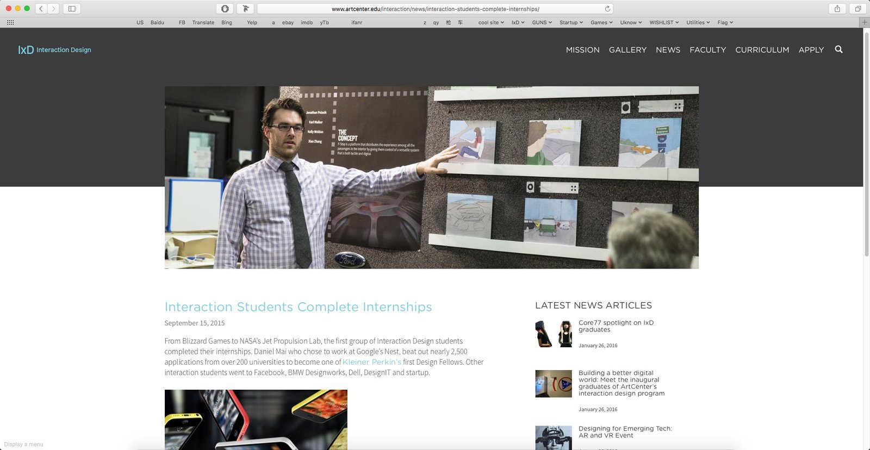Expand the Games bookmarks folder
Screen dimensions: 870x450
(601, 22)
